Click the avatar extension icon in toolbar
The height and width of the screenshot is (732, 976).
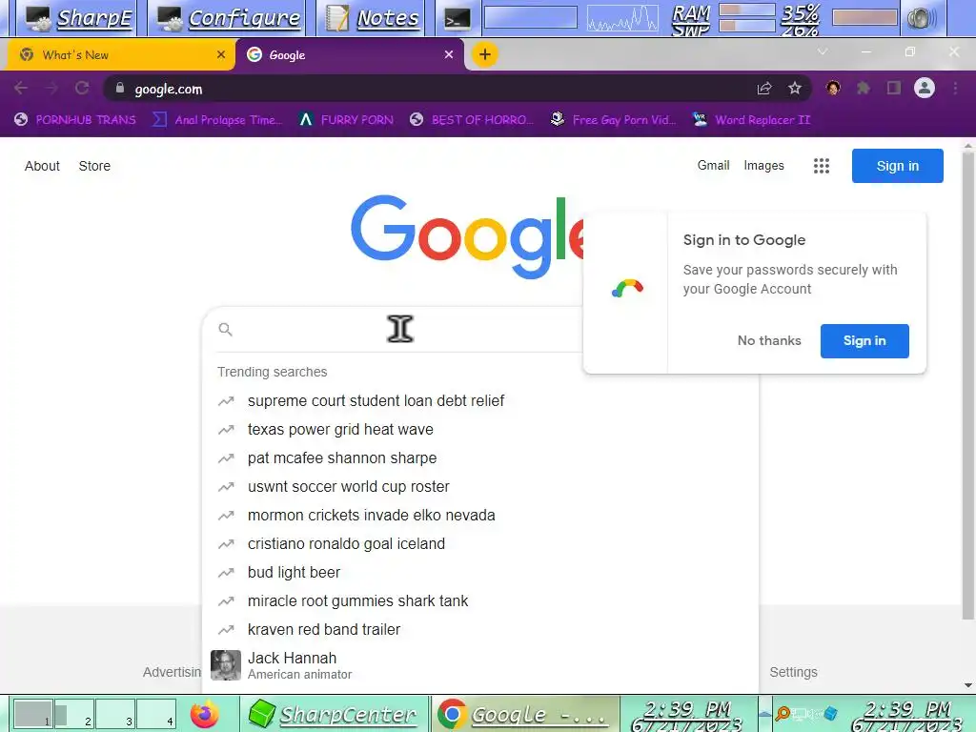tap(833, 88)
